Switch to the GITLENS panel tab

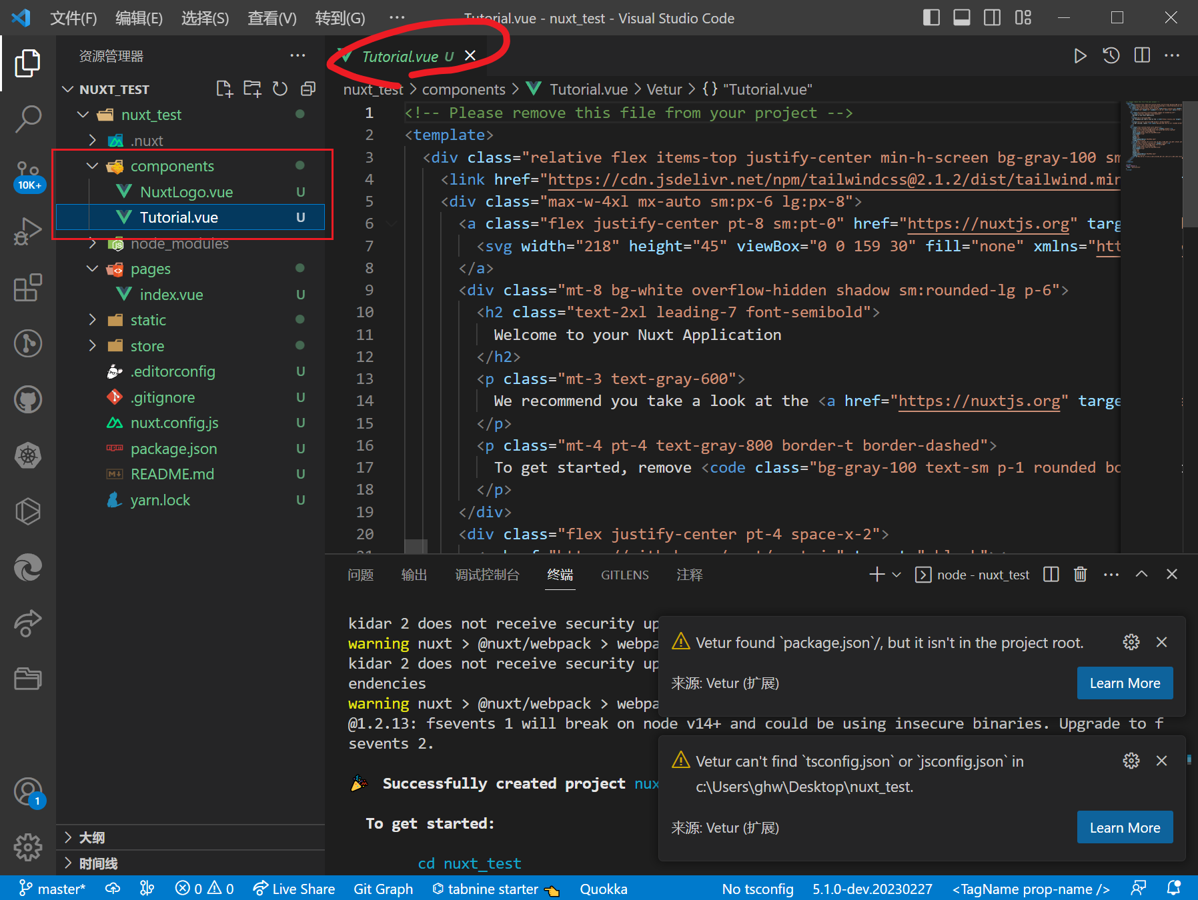tap(624, 575)
